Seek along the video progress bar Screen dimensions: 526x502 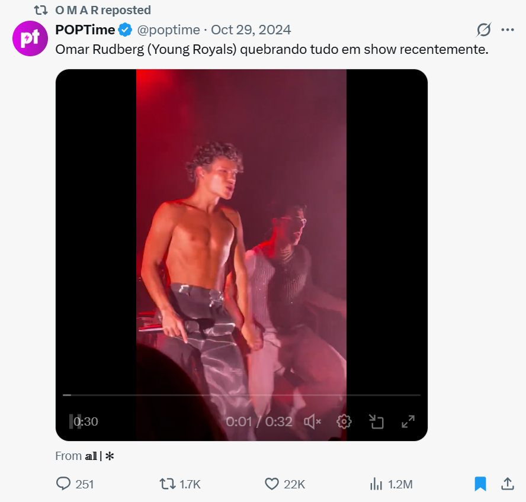click(x=242, y=395)
